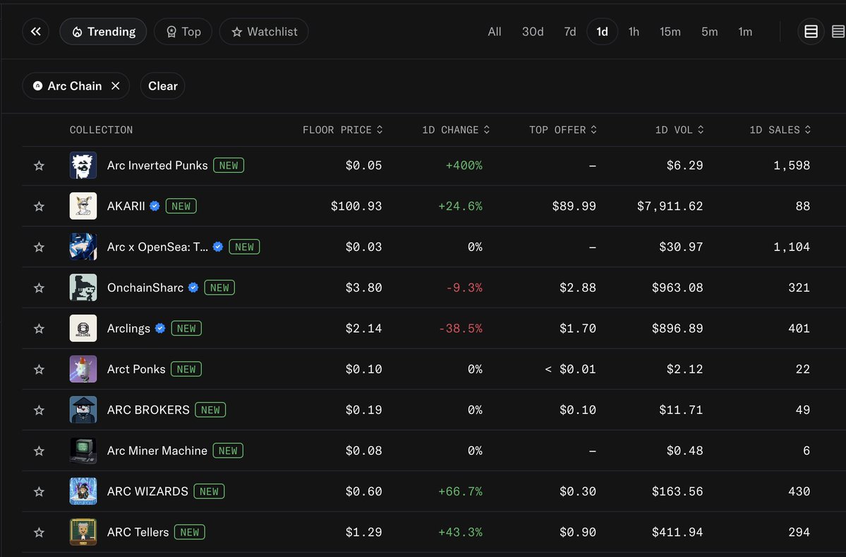Open the Arc Inverted Punks collection name

click(x=157, y=166)
